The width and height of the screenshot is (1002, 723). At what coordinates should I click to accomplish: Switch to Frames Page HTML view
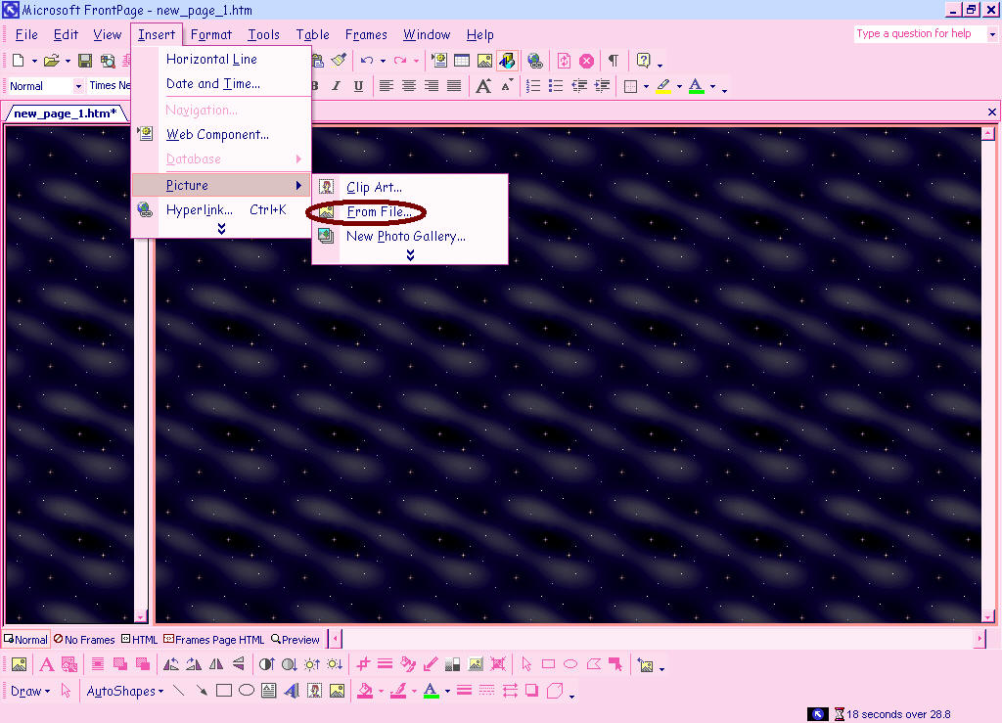coord(214,639)
